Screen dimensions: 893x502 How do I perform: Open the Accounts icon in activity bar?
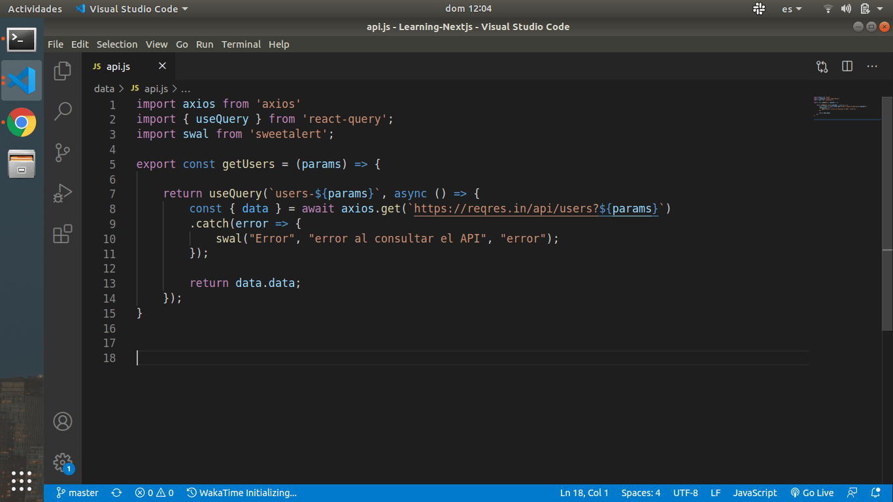[63, 422]
